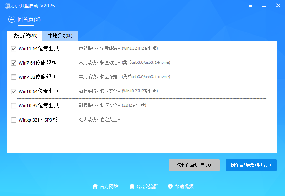Click description 经典系统，稳定安全
Screen dimensions: 285x196
(x=99, y=120)
